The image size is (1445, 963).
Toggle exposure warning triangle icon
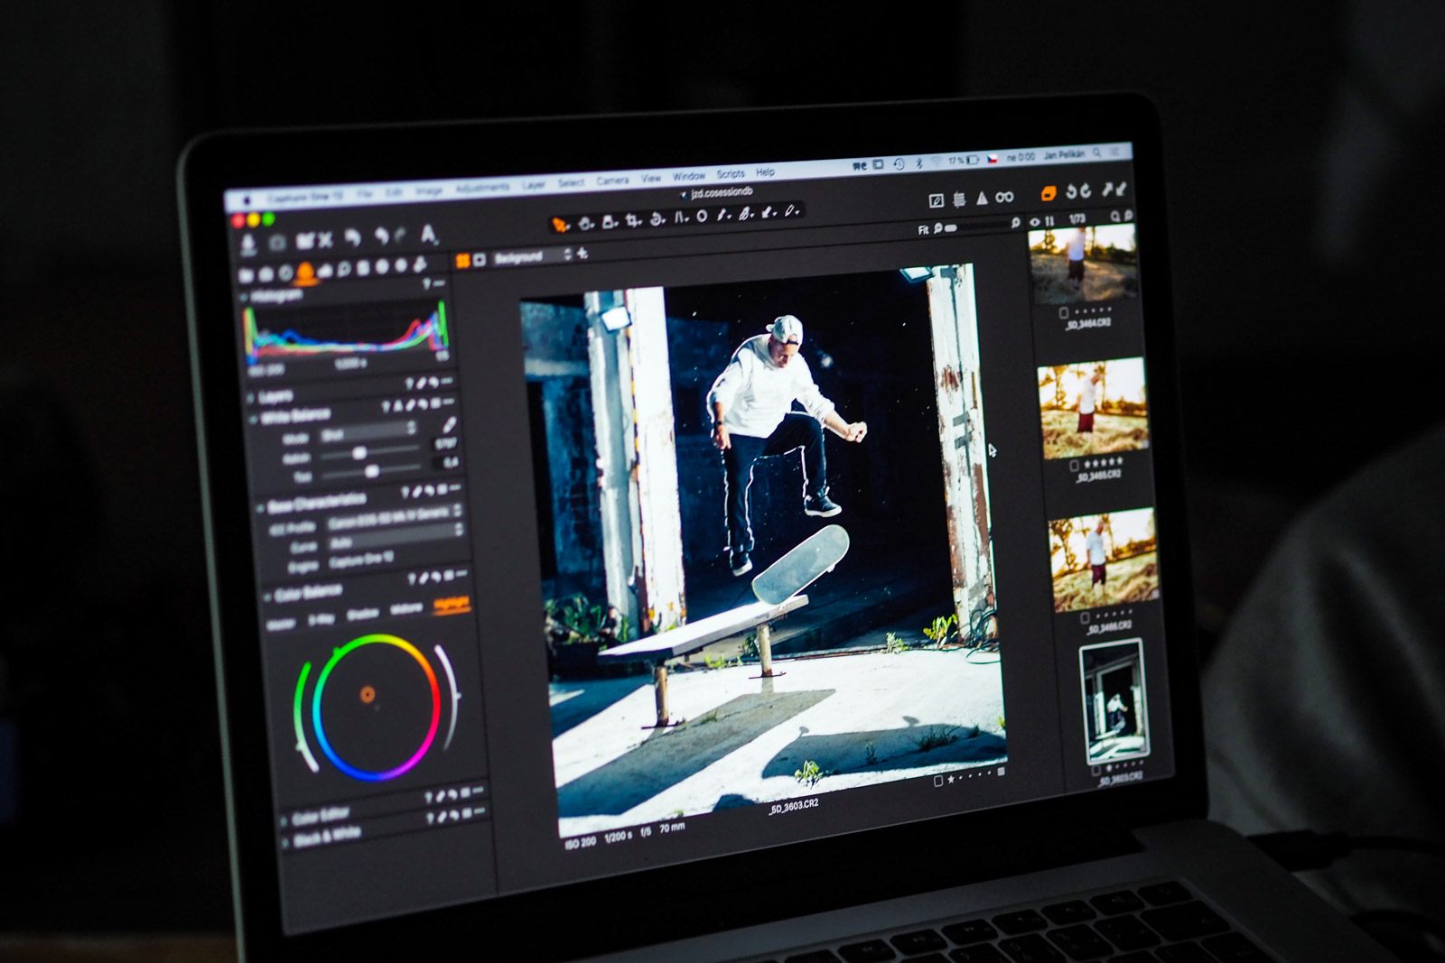982,198
